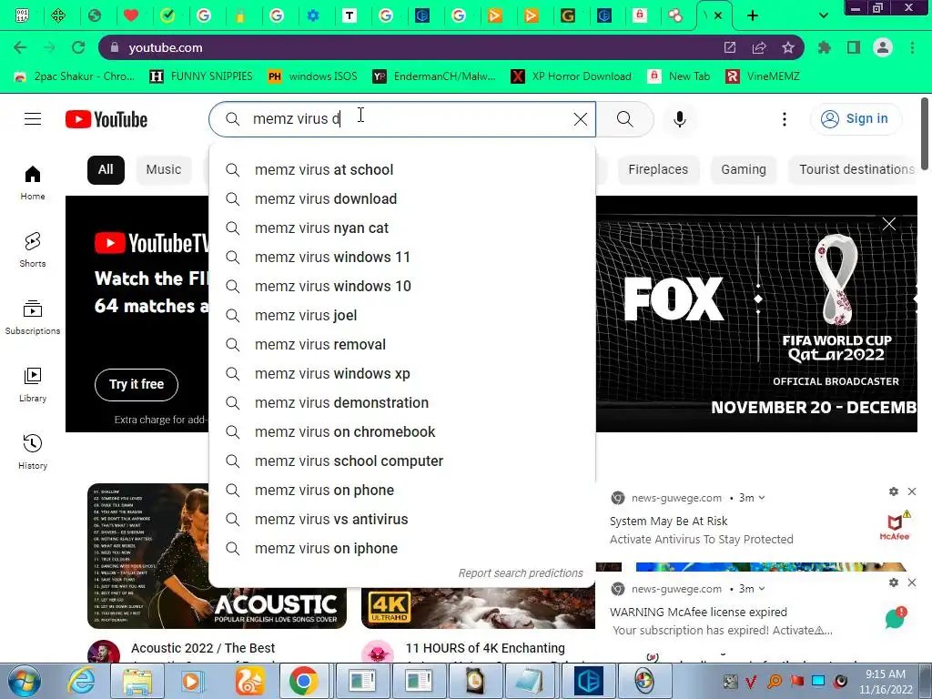Open YouTube settings three-dot menu
The image size is (932, 699).
(x=785, y=119)
